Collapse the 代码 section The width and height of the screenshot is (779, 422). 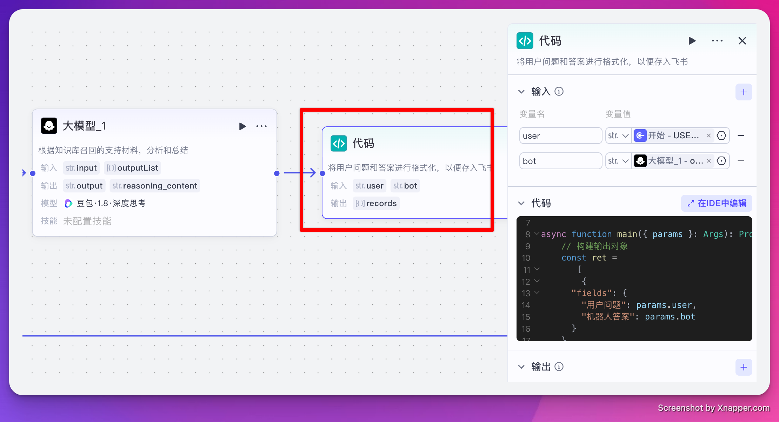[521, 203]
